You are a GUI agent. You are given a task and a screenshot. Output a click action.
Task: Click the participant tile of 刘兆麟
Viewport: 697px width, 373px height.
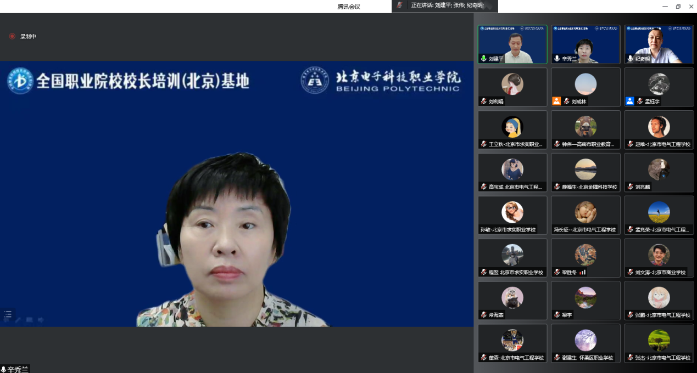[659, 173]
